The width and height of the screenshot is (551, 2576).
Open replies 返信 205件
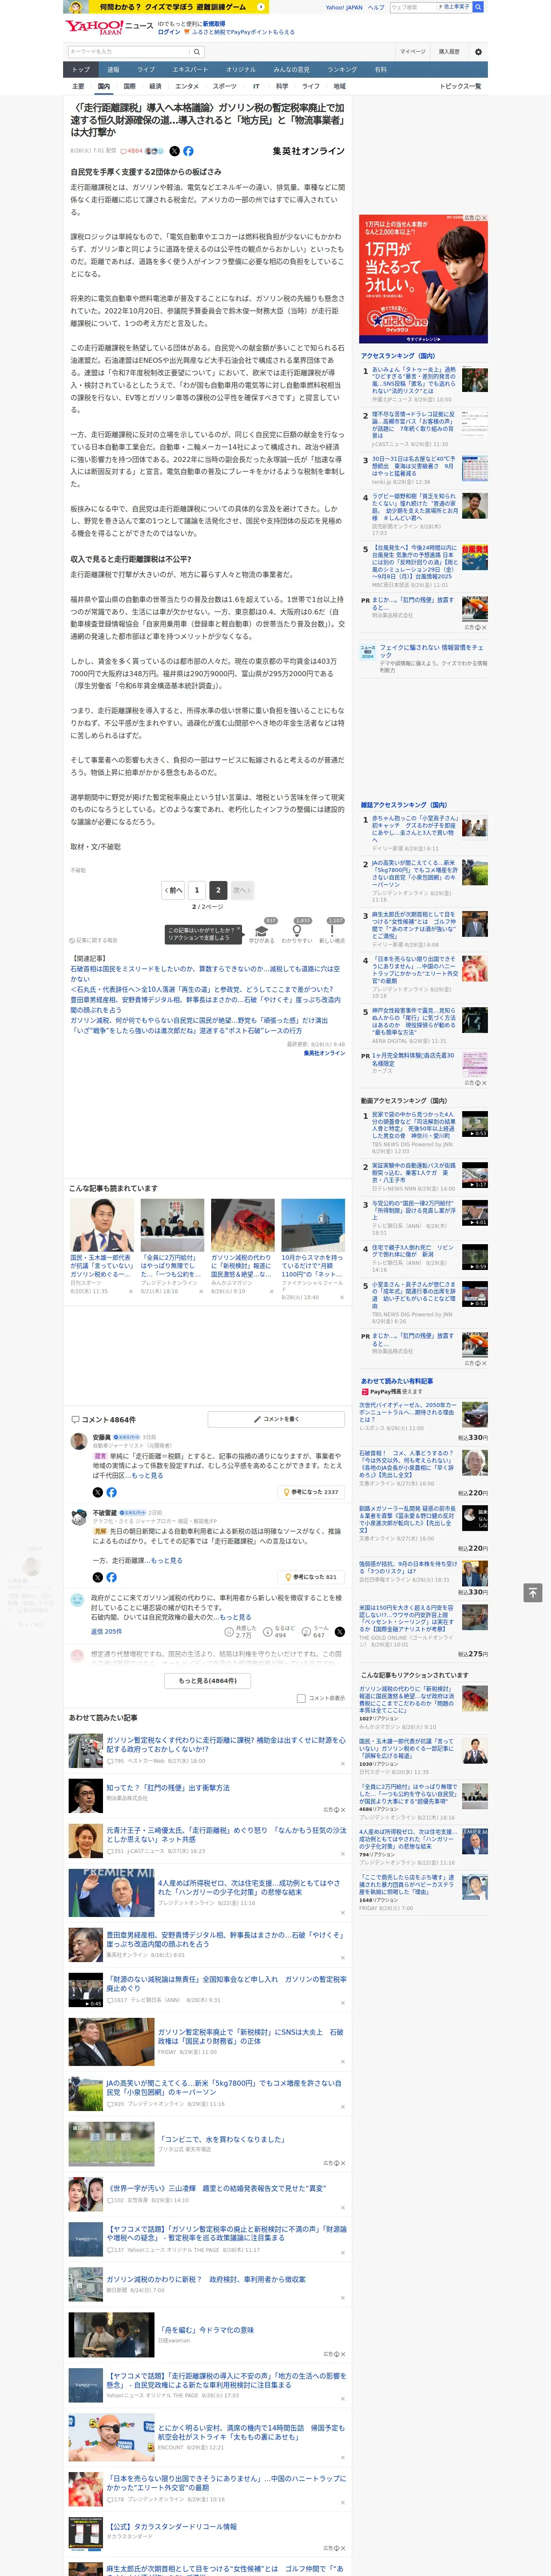click(x=106, y=1631)
